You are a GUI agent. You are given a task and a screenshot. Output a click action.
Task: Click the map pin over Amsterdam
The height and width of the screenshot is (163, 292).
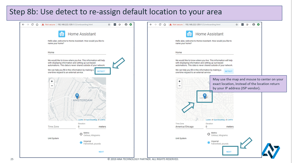point(77,96)
